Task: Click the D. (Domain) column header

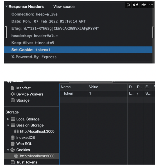Action: tap(132, 87)
